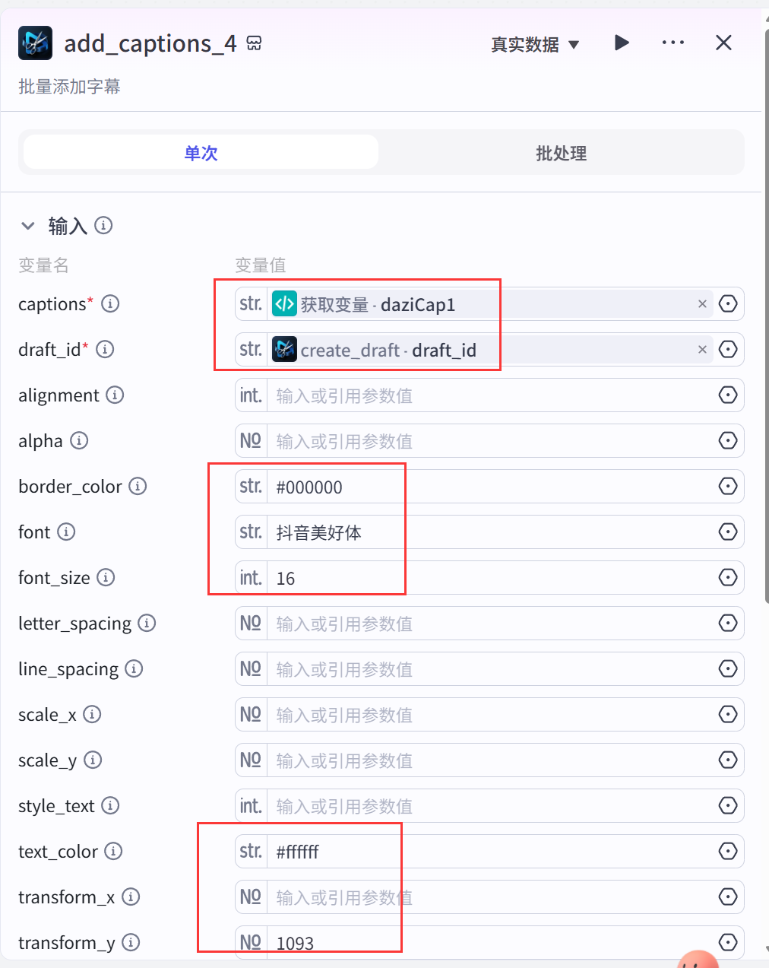Click the font field showing 抖音美好体
The width and height of the screenshot is (769, 968).
click(x=490, y=532)
